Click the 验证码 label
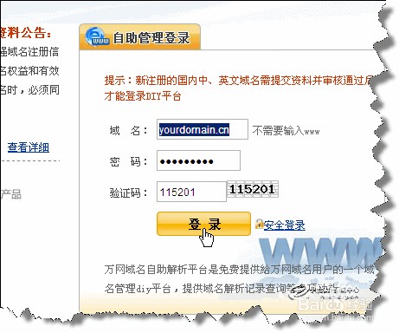Screen dimensions: 399x333 pos(128,193)
